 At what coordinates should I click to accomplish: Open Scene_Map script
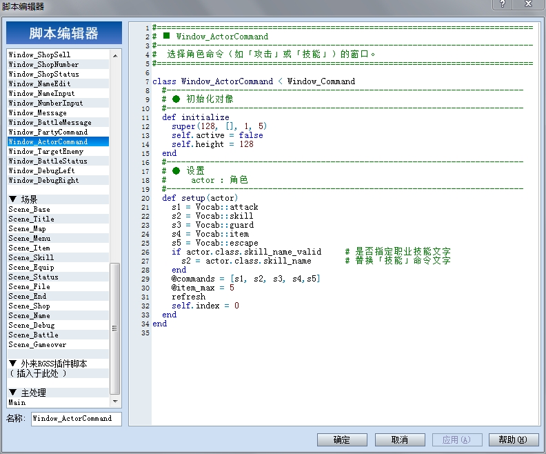pos(58,228)
